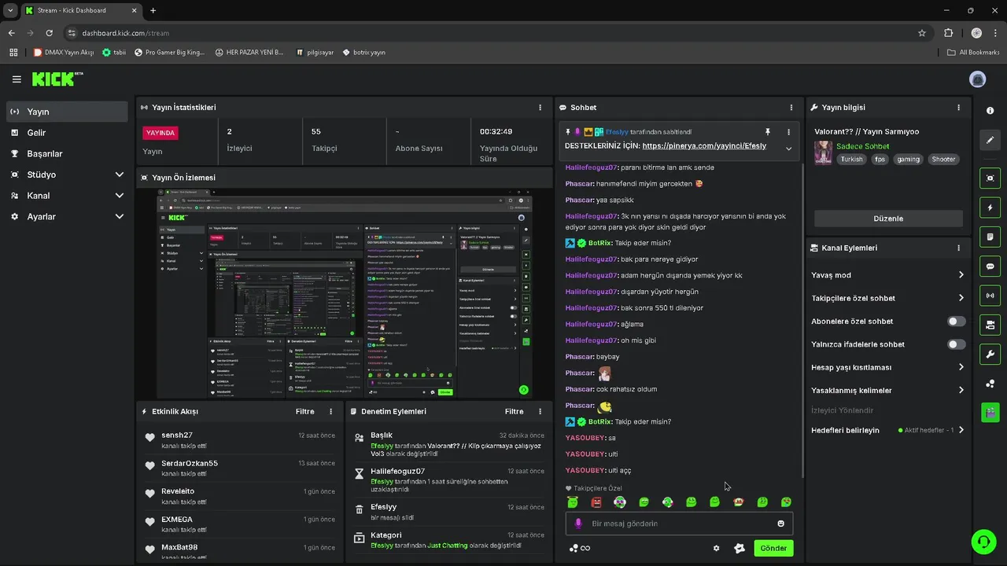Click the stream preview thumbnail

pos(345,292)
